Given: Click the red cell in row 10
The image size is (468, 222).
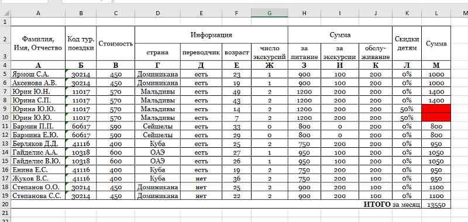Looking at the screenshot, I should tap(436, 117).
